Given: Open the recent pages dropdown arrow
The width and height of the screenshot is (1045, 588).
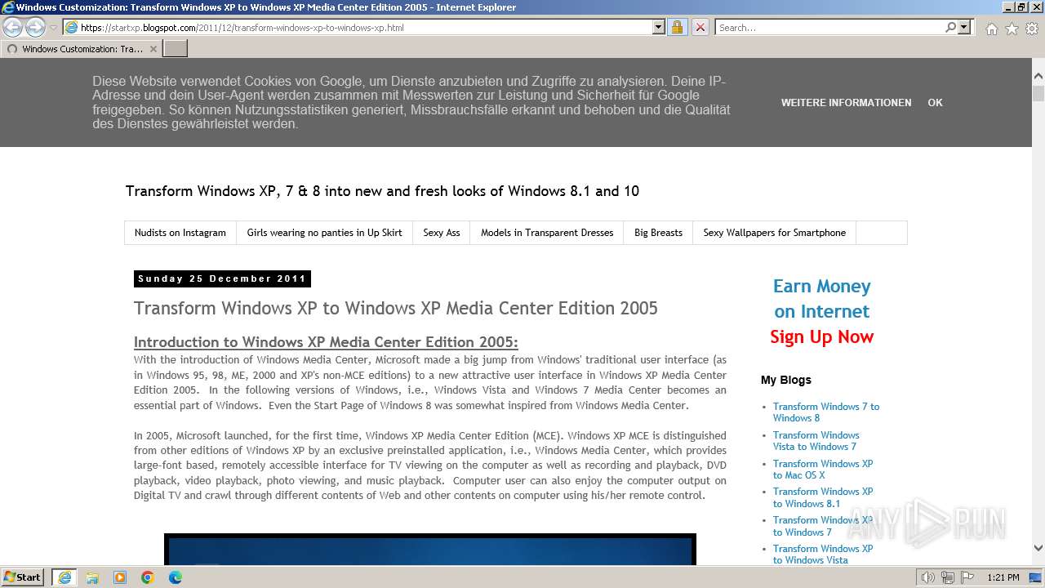Looking at the screenshot, I should coord(53,28).
